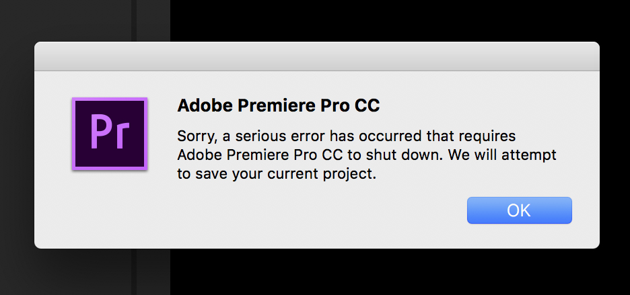Click the OK button to dismiss the dialog
This screenshot has width=630, height=295.
(519, 210)
